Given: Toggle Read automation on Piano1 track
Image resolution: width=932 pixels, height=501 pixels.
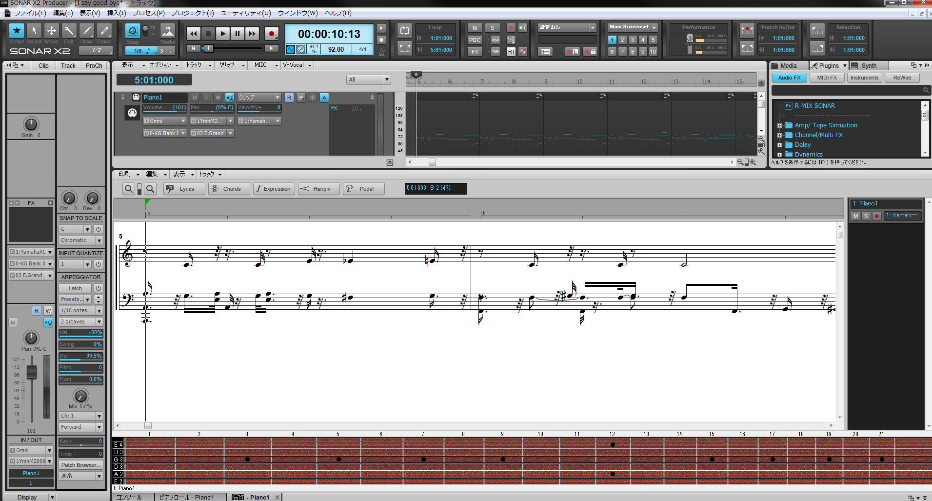Looking at the screenshot, I should pyautogui.click(x=289, y=98).
